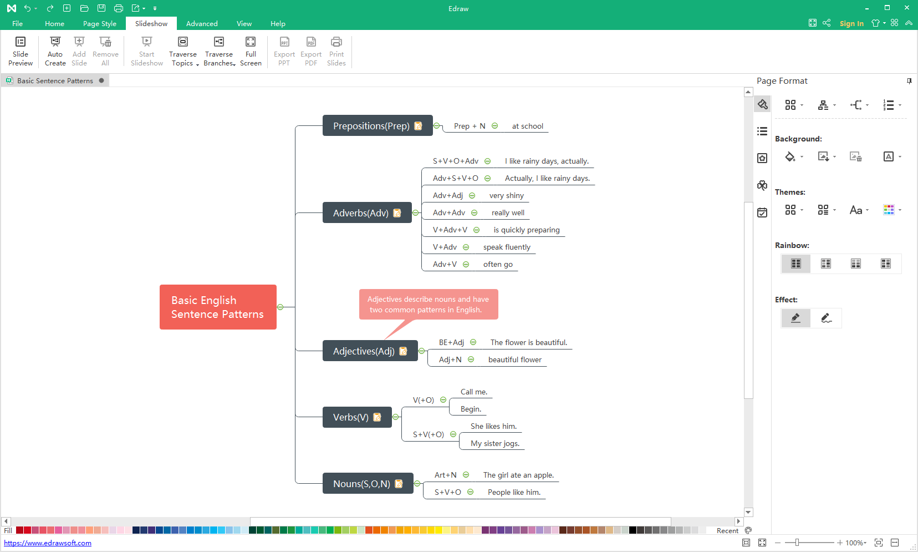
Task: Select the hand-drawn sketch Effect option
Action: 826,318
